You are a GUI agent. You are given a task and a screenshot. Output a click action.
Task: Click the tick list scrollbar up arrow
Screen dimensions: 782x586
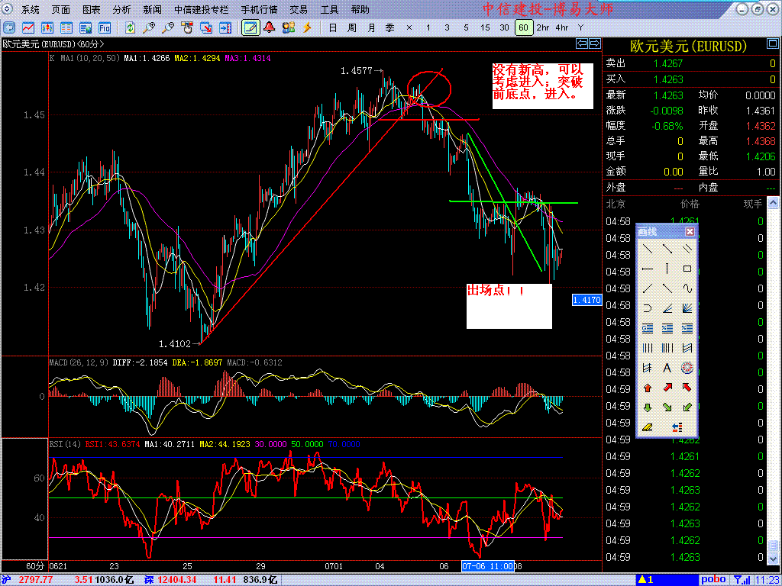click(773, 203)
